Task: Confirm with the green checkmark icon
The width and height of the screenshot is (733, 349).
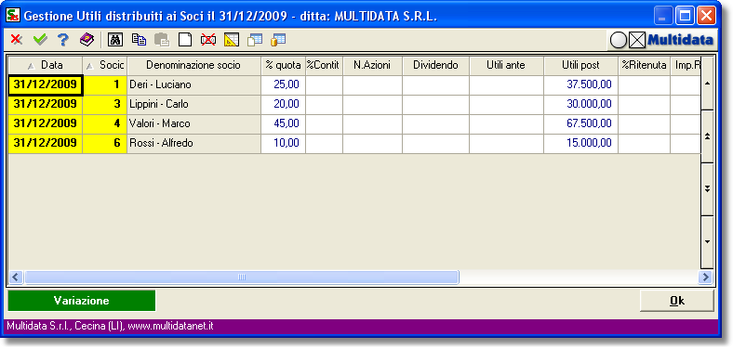Action: (x=40, y=40)
